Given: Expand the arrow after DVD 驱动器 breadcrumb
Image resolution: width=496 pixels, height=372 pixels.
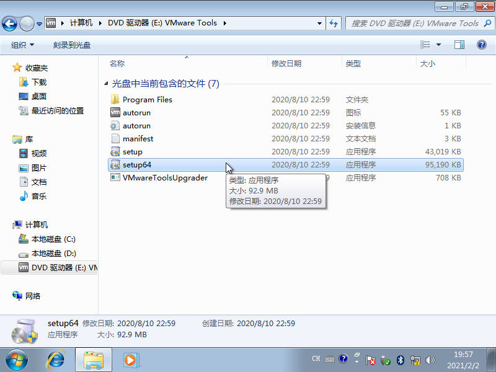Looking at the screenshot, I should point(224,23).
